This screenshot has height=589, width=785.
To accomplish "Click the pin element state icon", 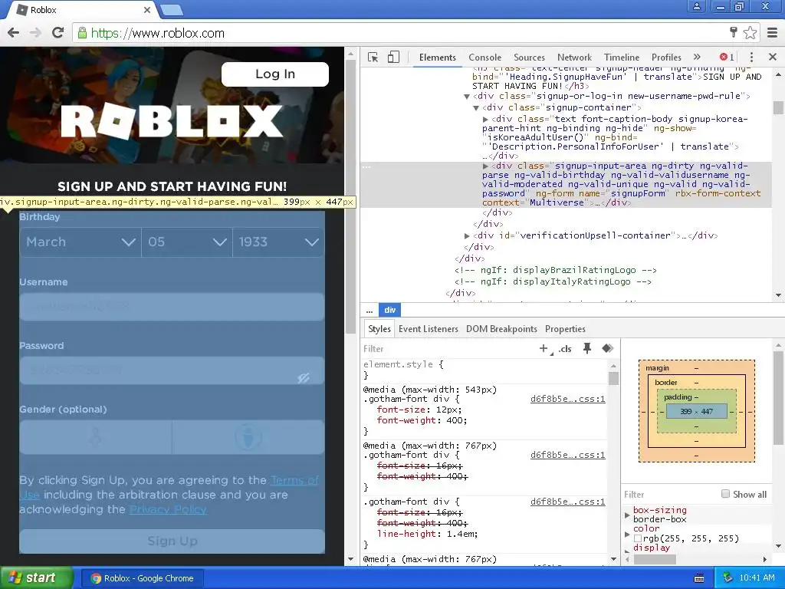I will click(x=587, y=348).
